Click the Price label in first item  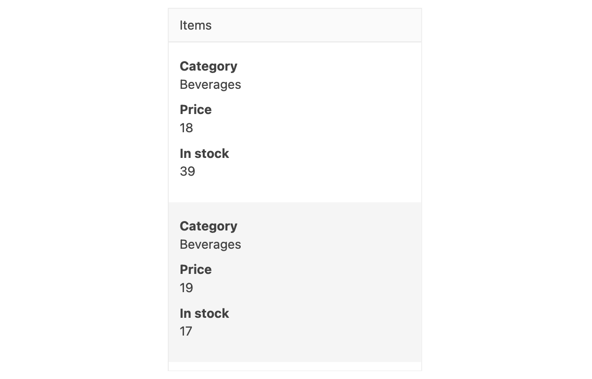tap(195, 110)
